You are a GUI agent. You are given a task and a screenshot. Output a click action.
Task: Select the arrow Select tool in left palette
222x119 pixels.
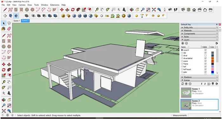coord(4,23)
